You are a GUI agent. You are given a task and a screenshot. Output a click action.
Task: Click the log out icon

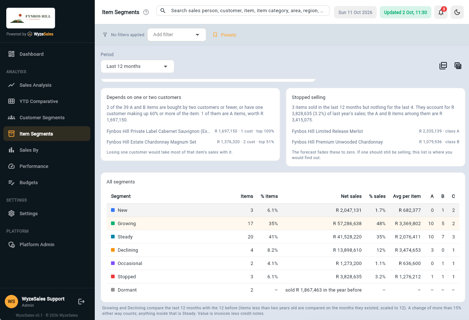(x=81, y=302)
